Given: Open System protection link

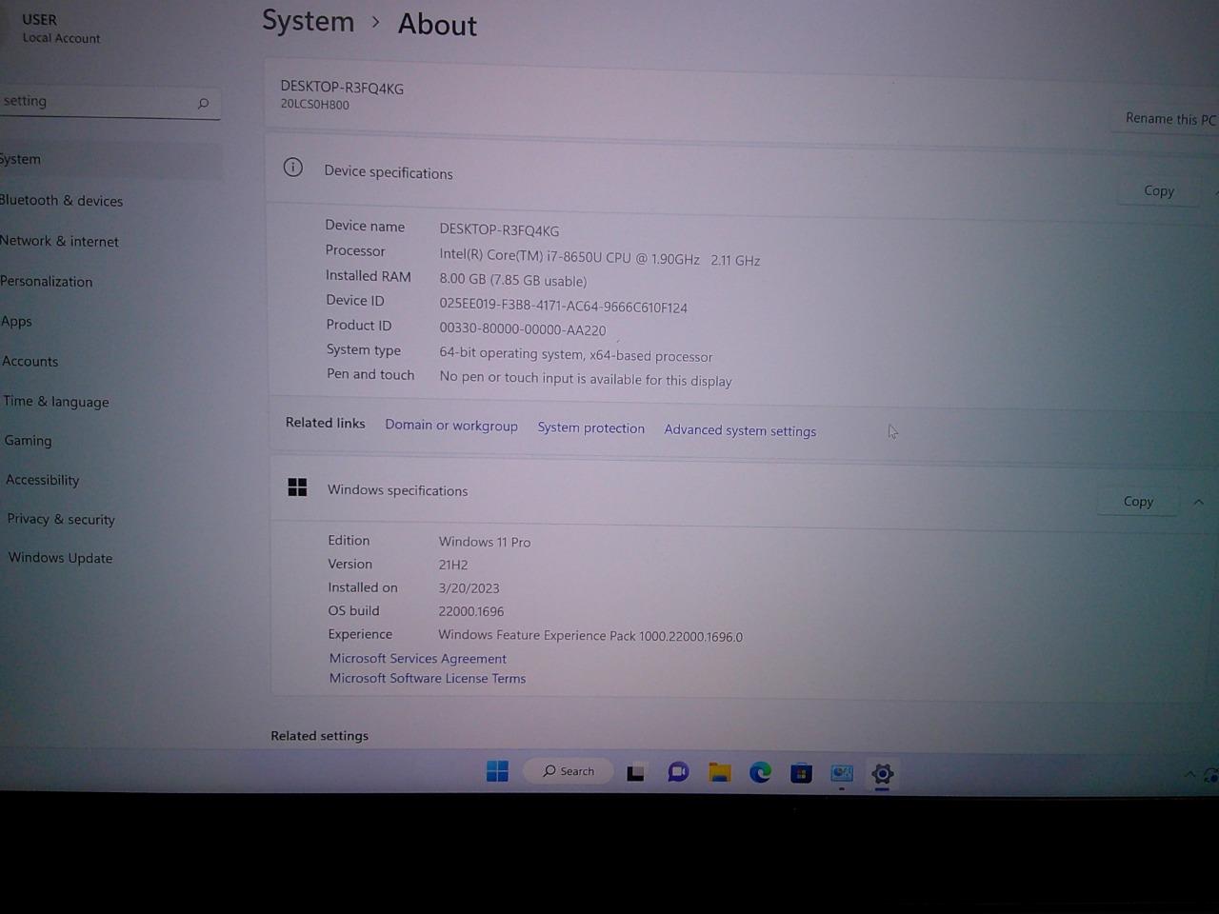Looking at the screenshot, I should coord(591,428).
